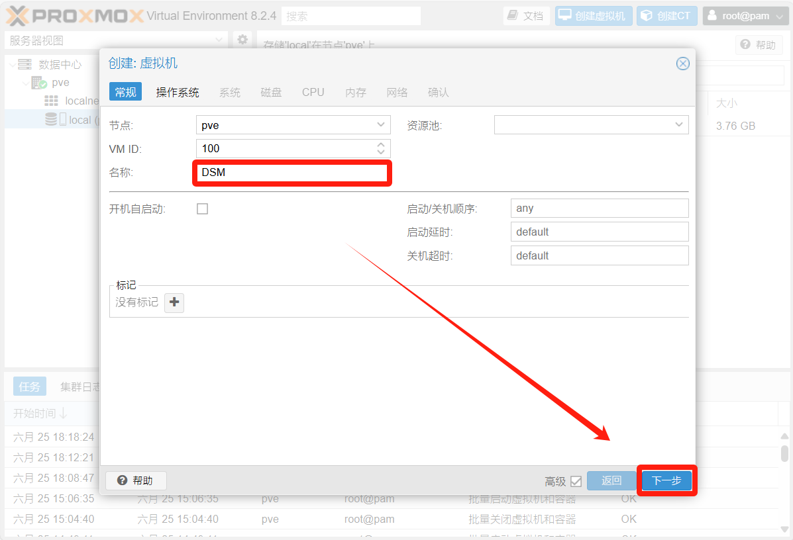
Task: Enable the start at boot checkbox
Action: tap(203, 209)
